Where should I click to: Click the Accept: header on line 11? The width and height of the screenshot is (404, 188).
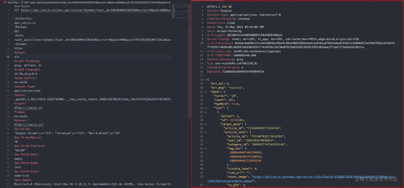20,53
